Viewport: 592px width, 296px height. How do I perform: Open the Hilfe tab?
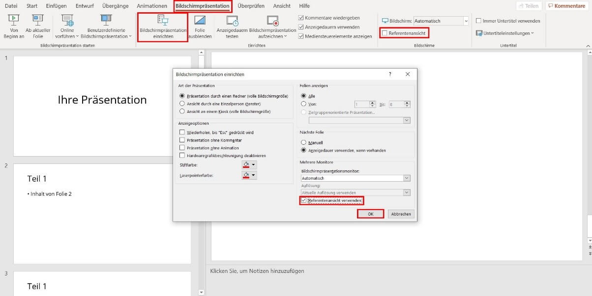304,6
